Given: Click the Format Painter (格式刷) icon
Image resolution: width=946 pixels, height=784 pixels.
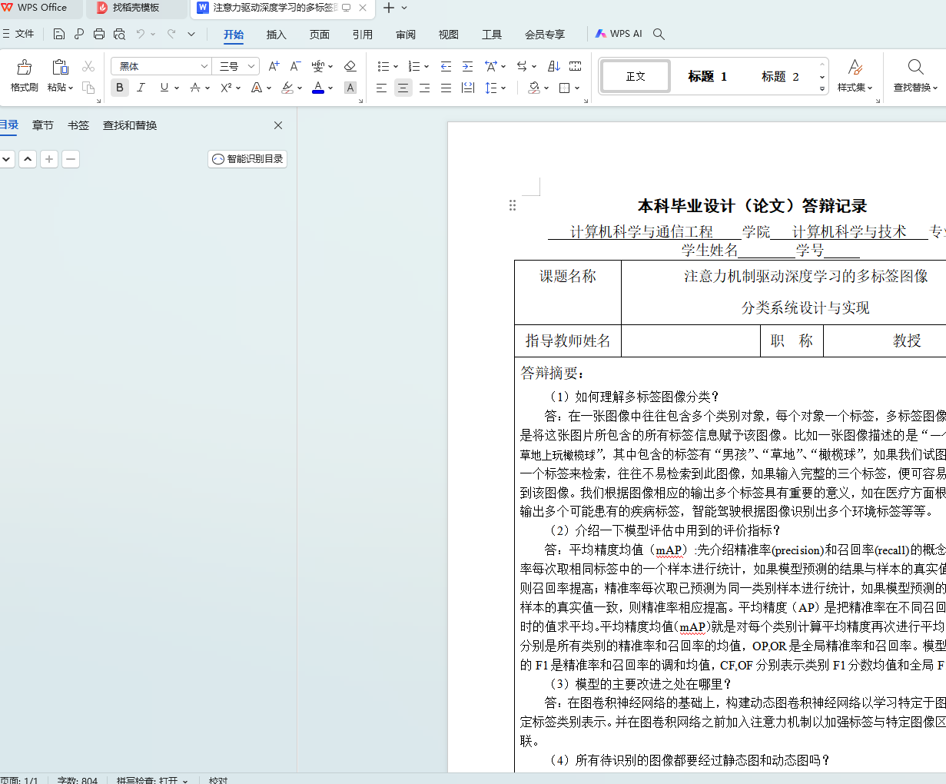Looking at the screenshot, I should 25,68.
